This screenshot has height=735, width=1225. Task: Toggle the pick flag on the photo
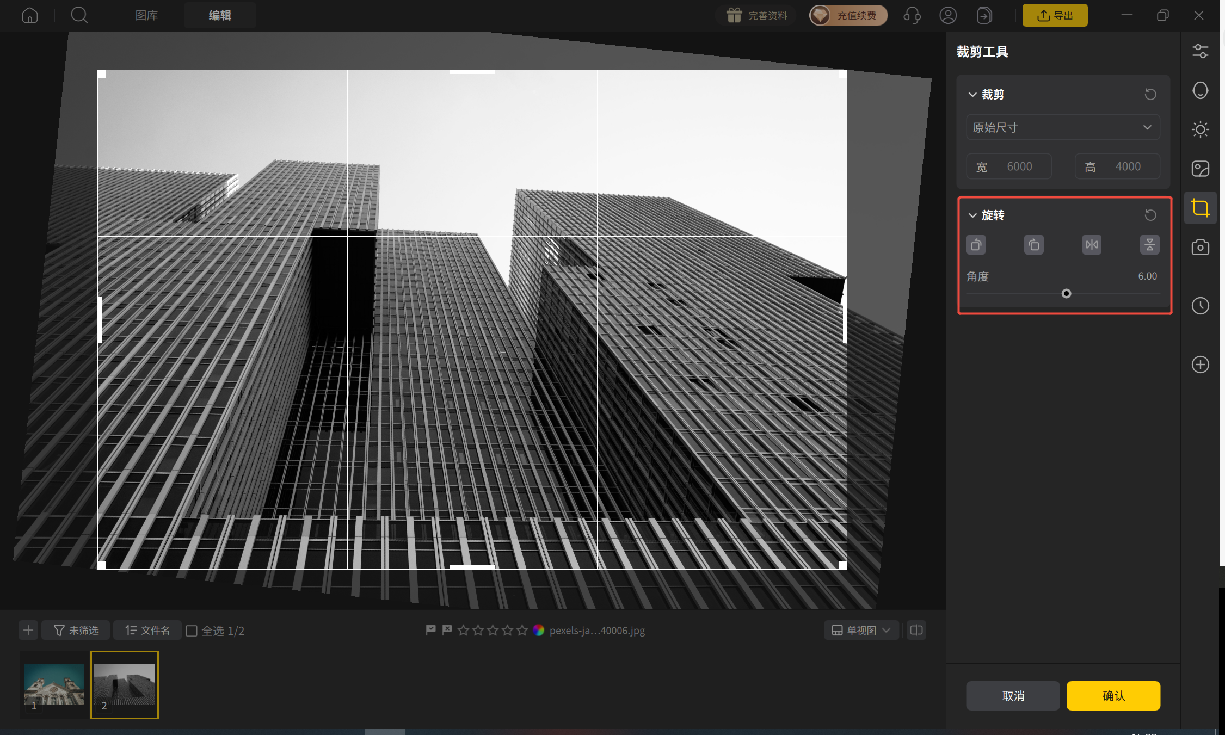pos(430,630)
